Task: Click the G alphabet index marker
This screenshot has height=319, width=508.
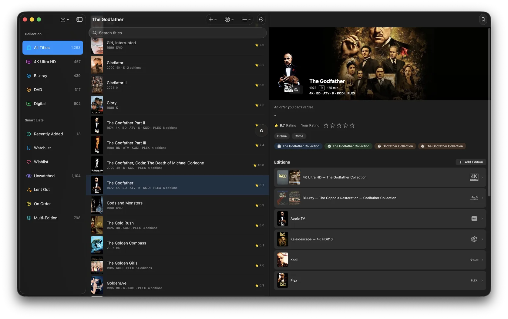Action: [x=261, y=131]
